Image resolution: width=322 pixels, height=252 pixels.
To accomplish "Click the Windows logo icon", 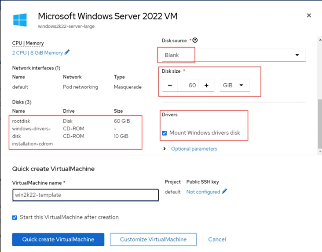I will (x=20, y=20).
